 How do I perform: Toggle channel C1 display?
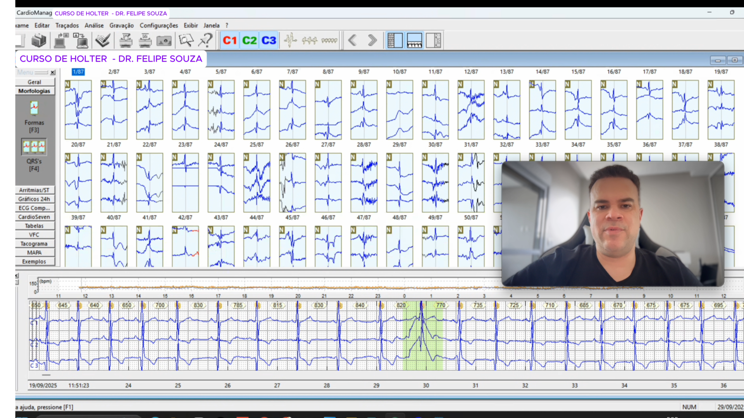point(229,40)
